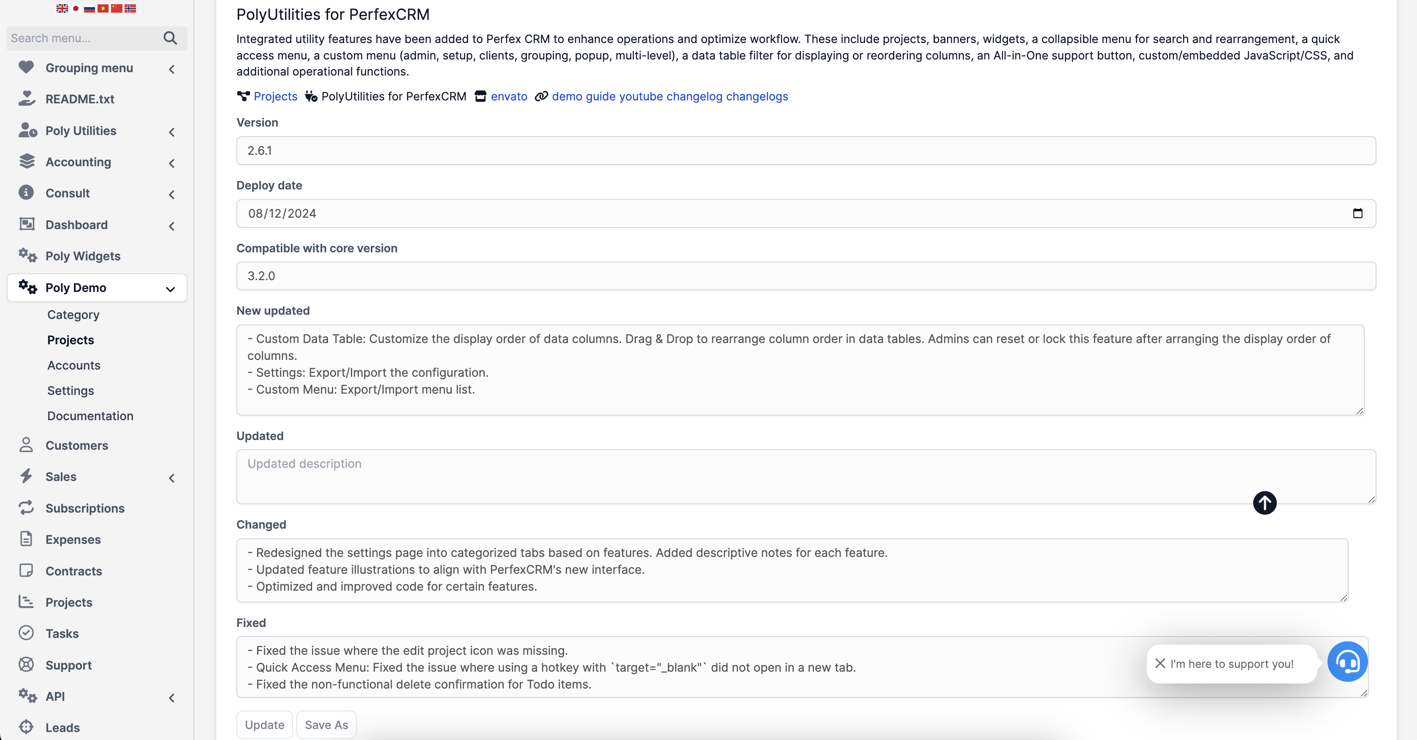Image resolution: width=1417 pixels, height=740 pixels.
Task: Open the Deploy date calendar picker icon
Action: click(x=1357, y=213)
